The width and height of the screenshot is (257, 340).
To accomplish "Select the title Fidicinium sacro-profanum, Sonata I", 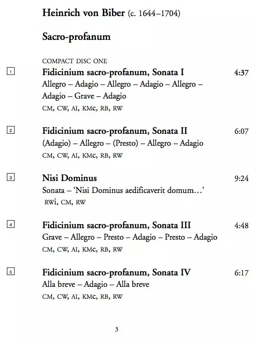I will click(x=113, y=72).
